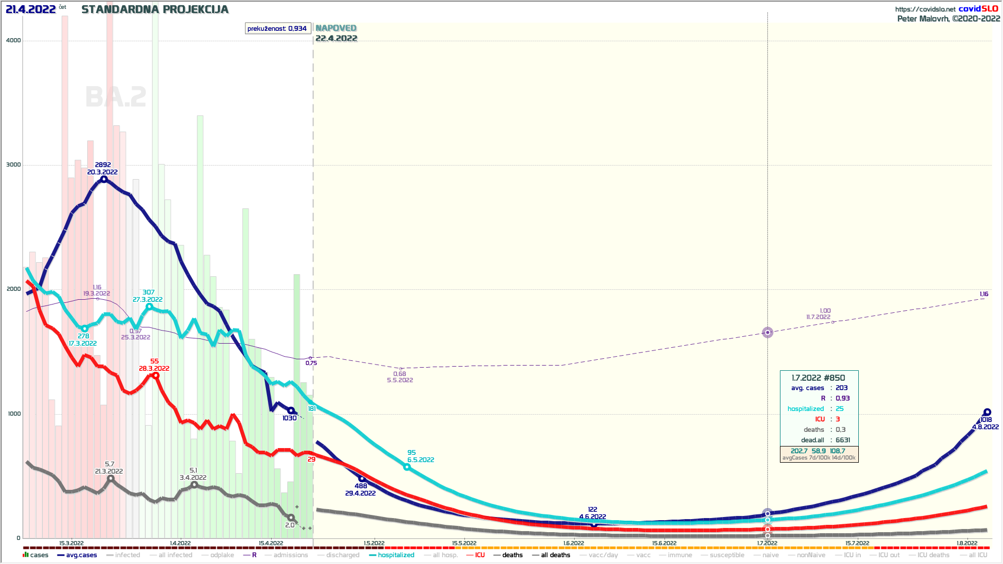Screen dimensions: 1003x564
Task: Click the covidSLO logo text
Action: (x=978, y=8)
